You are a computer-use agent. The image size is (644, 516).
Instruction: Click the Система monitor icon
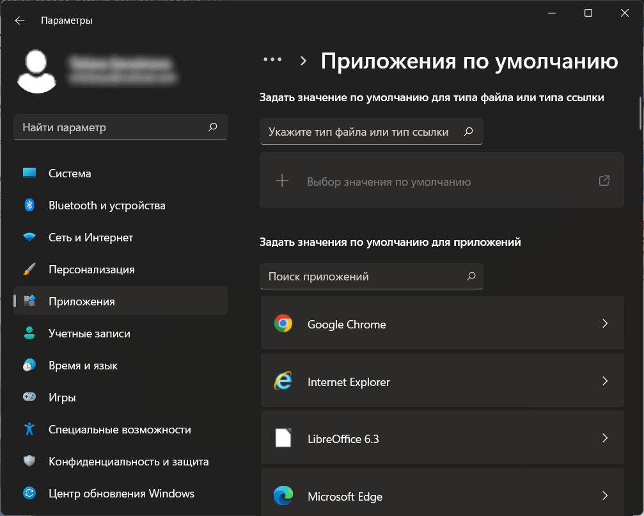(x=29, y=173)
